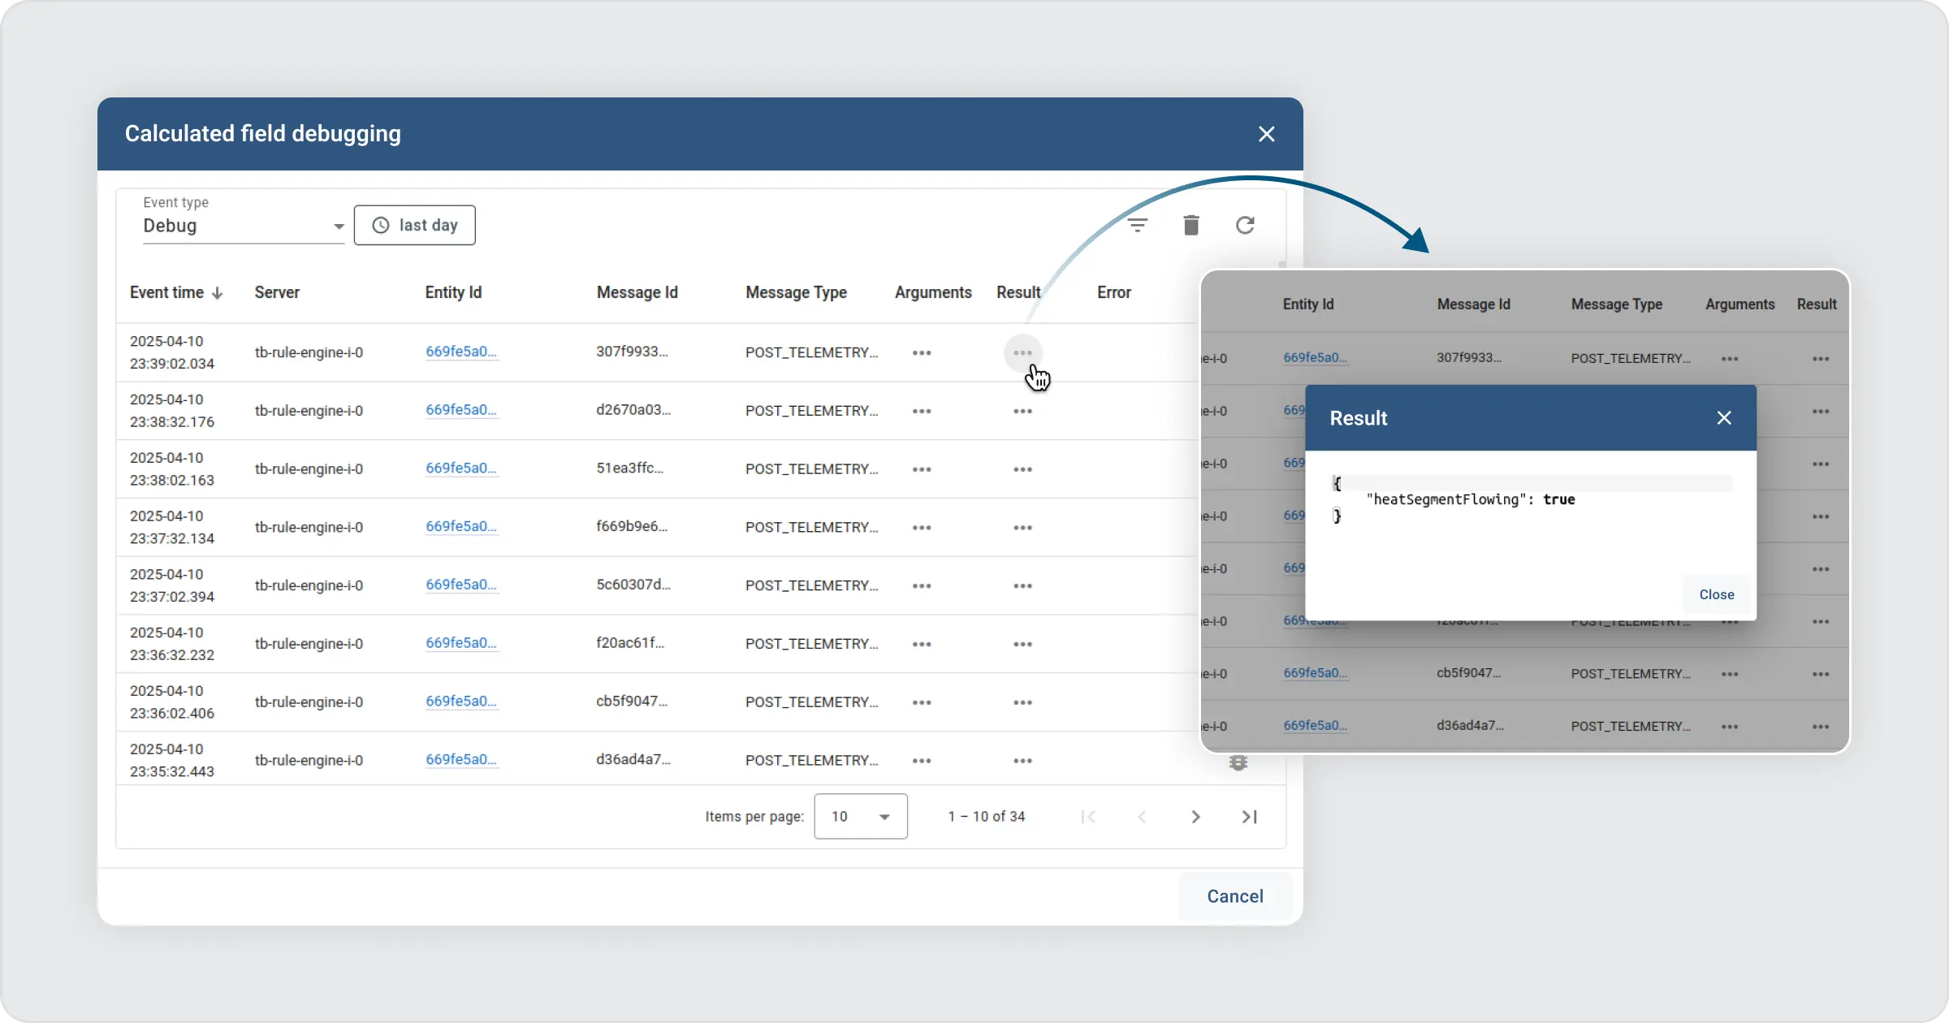
Task: Click the debug bug icon below the table
Action: pyautogui.click(x=1238, y=762)
